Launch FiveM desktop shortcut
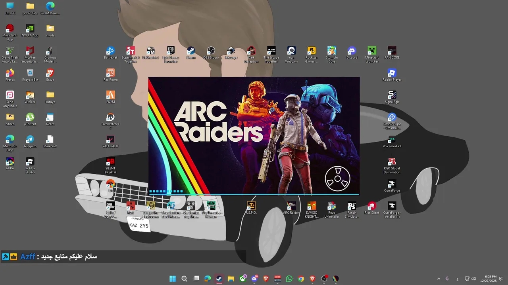 tap(110, 97)
